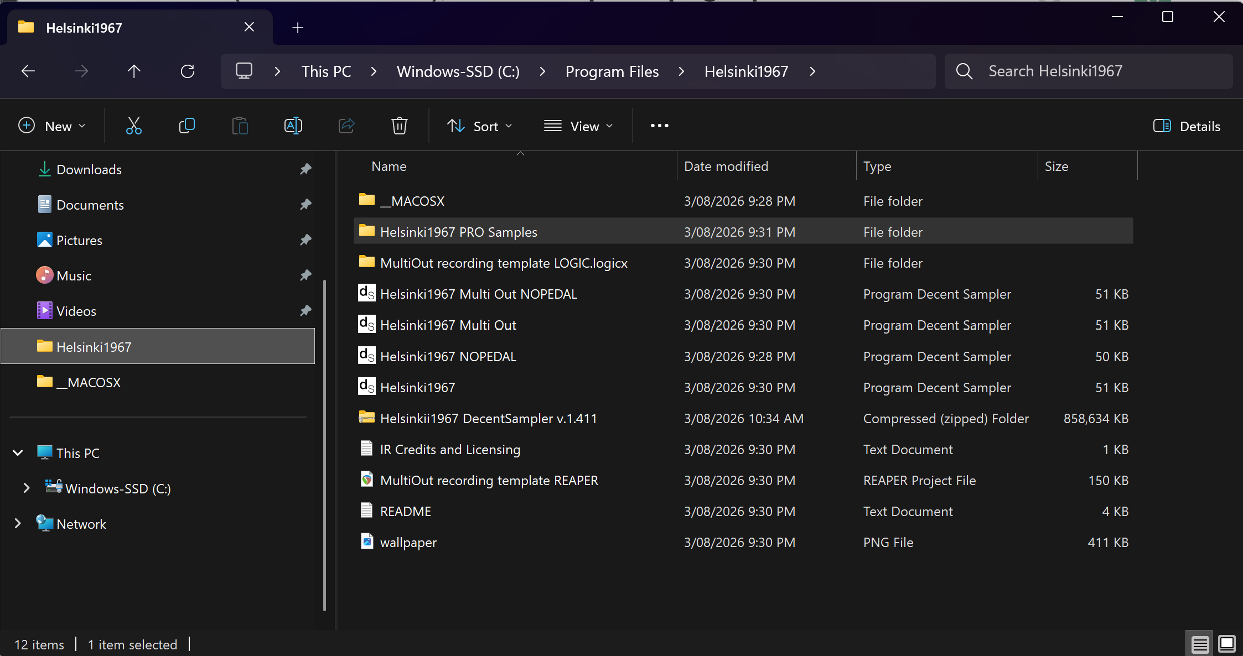The image size is (1243, 656).
Task: Open the New dropdown menu
Action: pyautogui.click(x=52, y=126)
